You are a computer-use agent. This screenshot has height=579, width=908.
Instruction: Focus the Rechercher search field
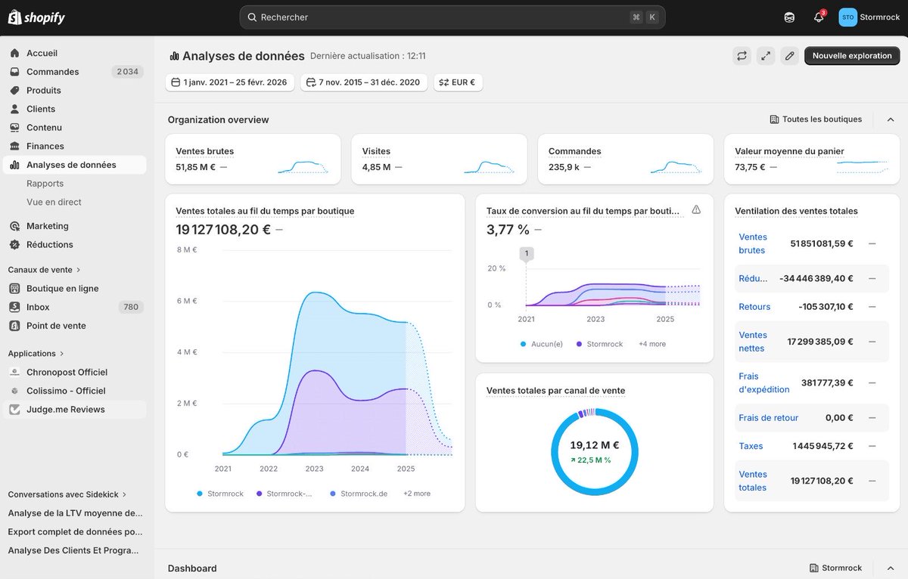[x=452, y=17]
